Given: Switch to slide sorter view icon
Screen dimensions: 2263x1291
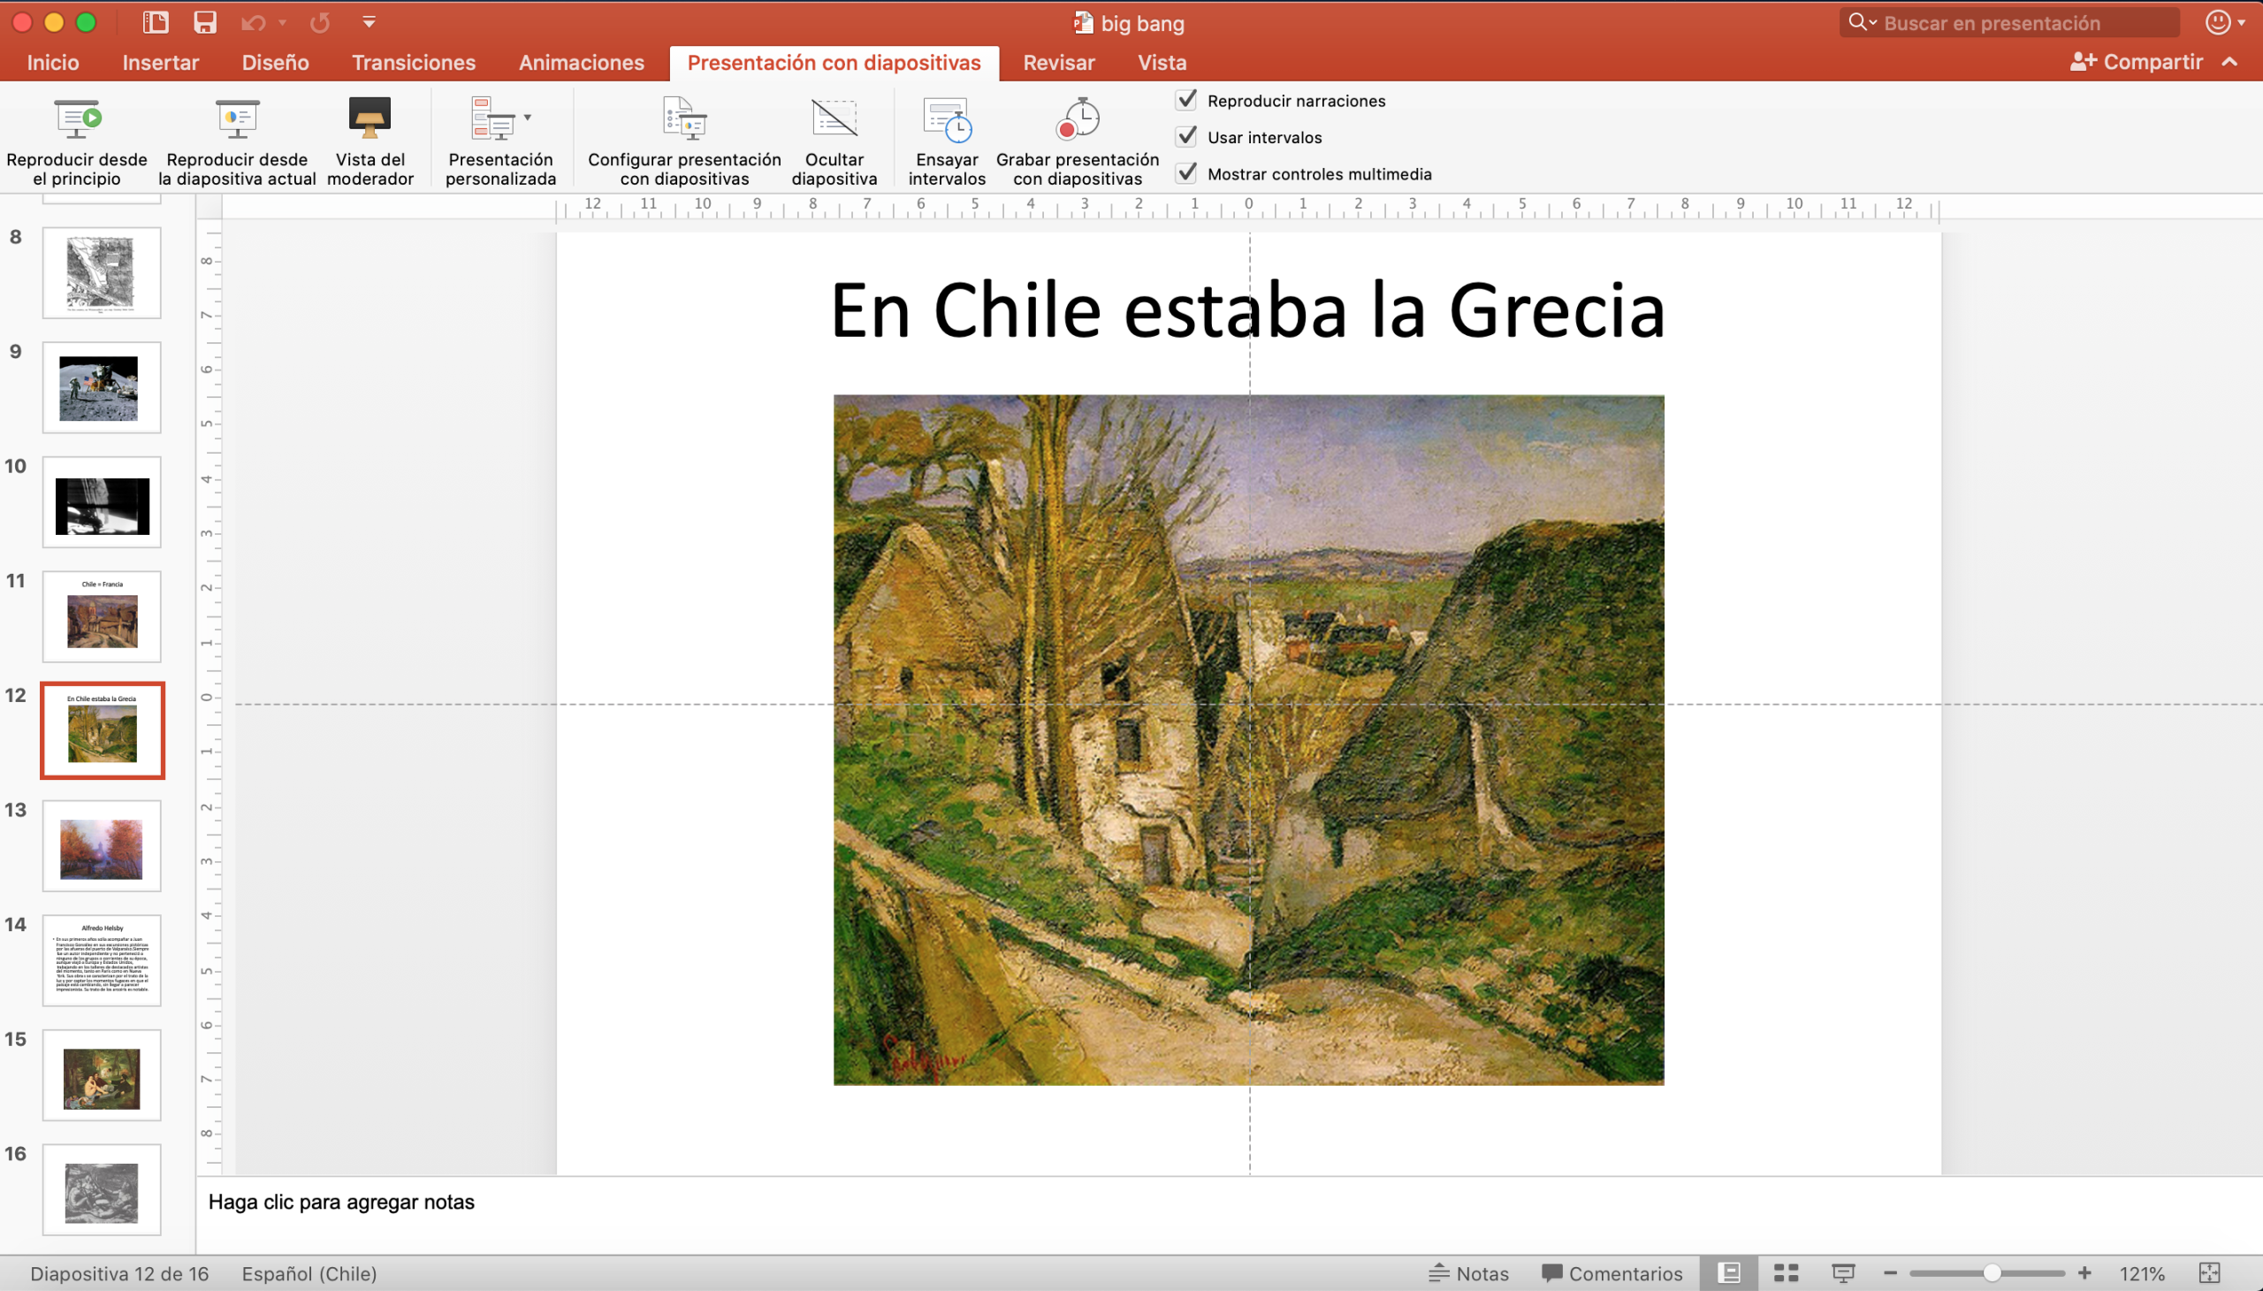Looking at the screenshot, I should (1786, 1273).
